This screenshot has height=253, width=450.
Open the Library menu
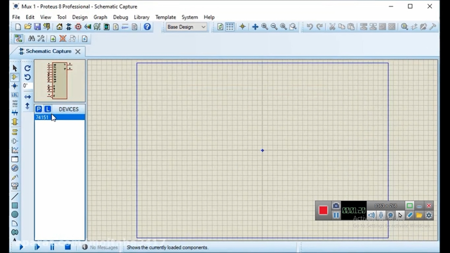[x=141, y=17]
